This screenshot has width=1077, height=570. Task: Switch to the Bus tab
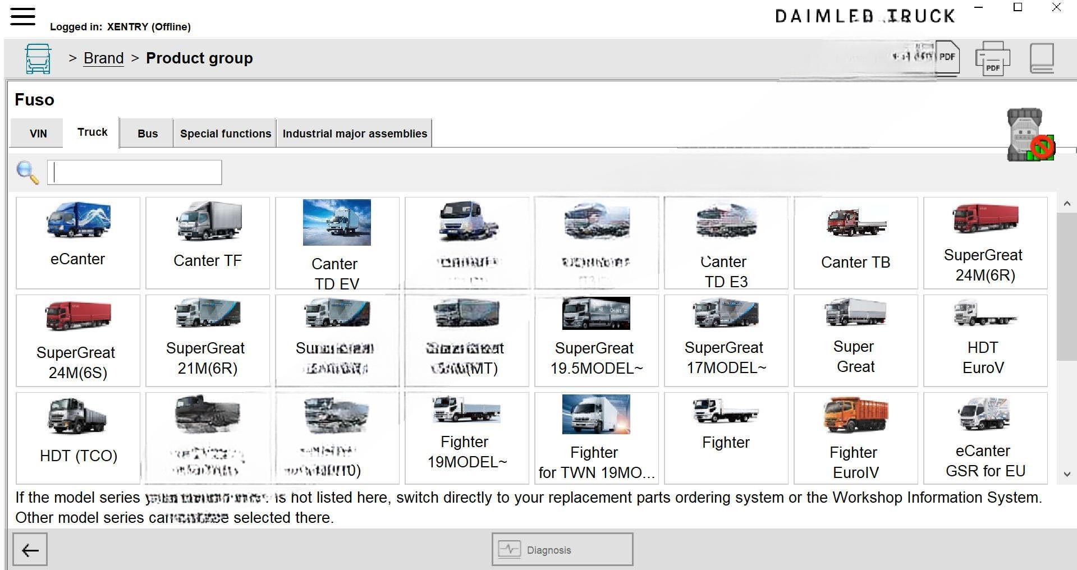coord(148,134)
